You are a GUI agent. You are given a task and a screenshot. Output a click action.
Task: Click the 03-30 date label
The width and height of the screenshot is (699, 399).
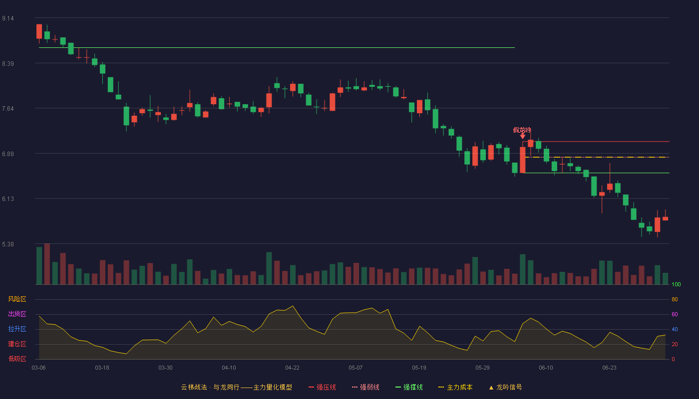[x=165, y=368]
